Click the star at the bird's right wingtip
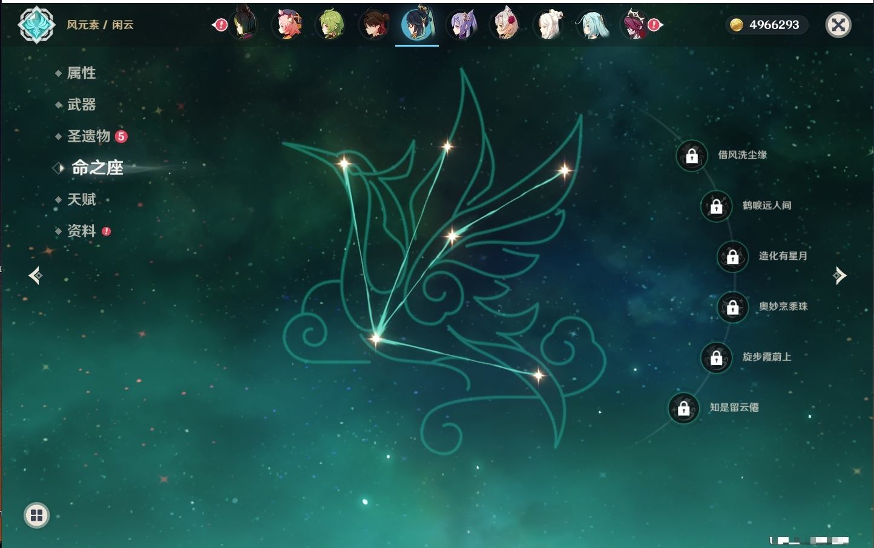The height and width of the screenshot is (548, 874). pos(564,171)
